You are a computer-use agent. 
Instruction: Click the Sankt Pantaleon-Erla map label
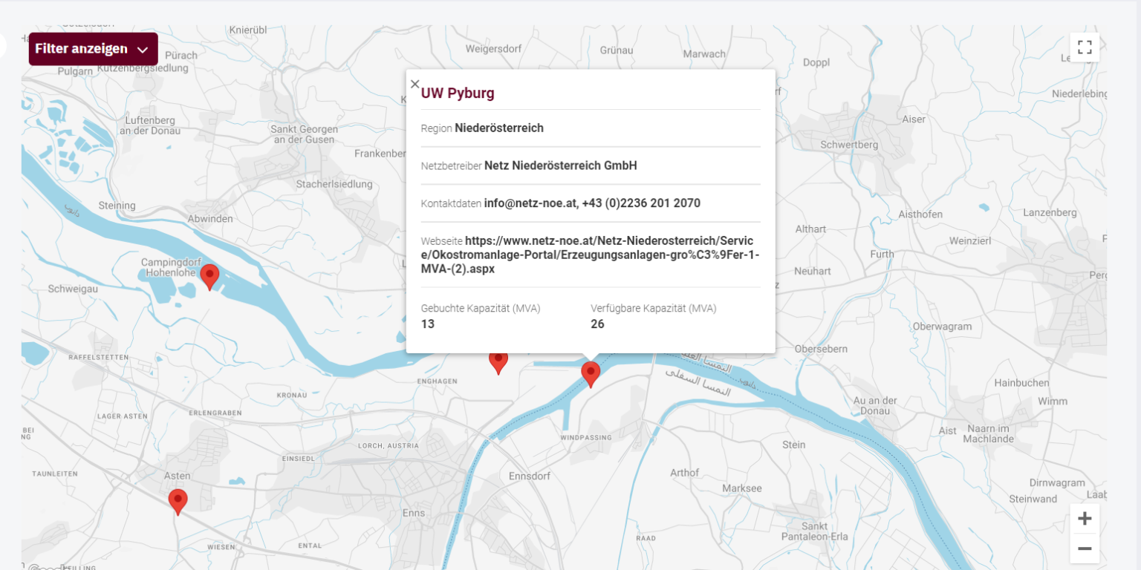click(x=815, y=531)
